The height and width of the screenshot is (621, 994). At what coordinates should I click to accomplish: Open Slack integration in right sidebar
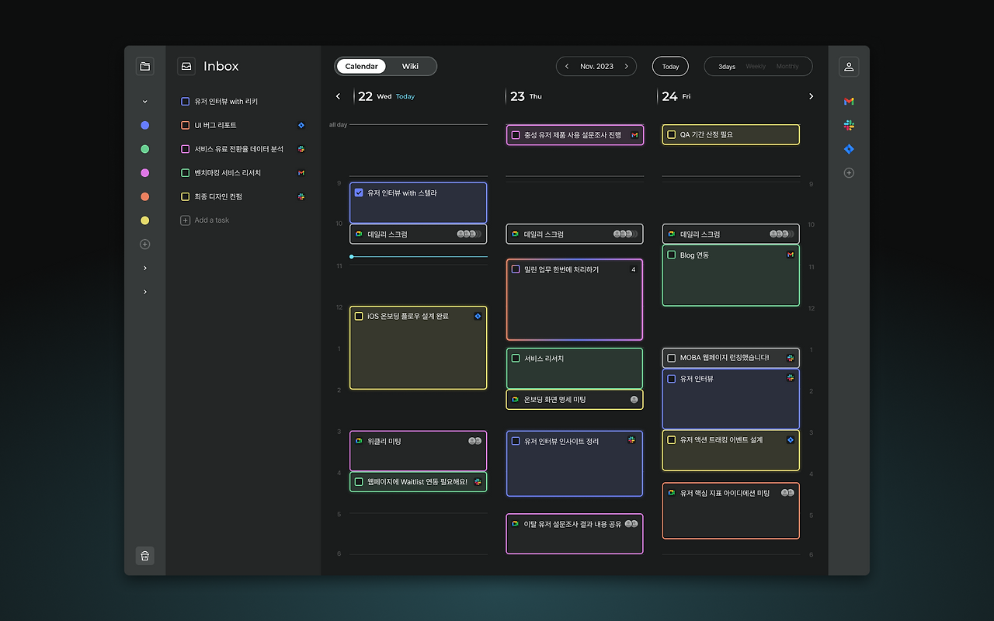(x=849, y=125)
